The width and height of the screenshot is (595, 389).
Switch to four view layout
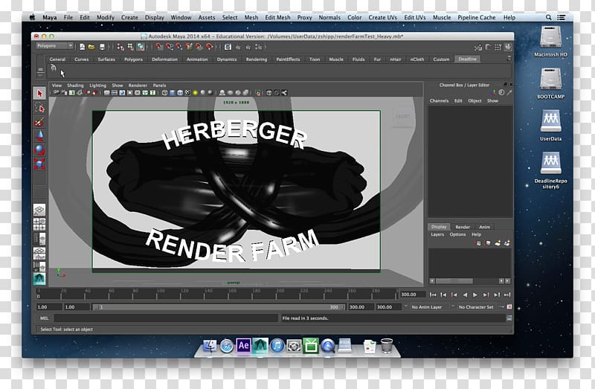tap(39, 224)
